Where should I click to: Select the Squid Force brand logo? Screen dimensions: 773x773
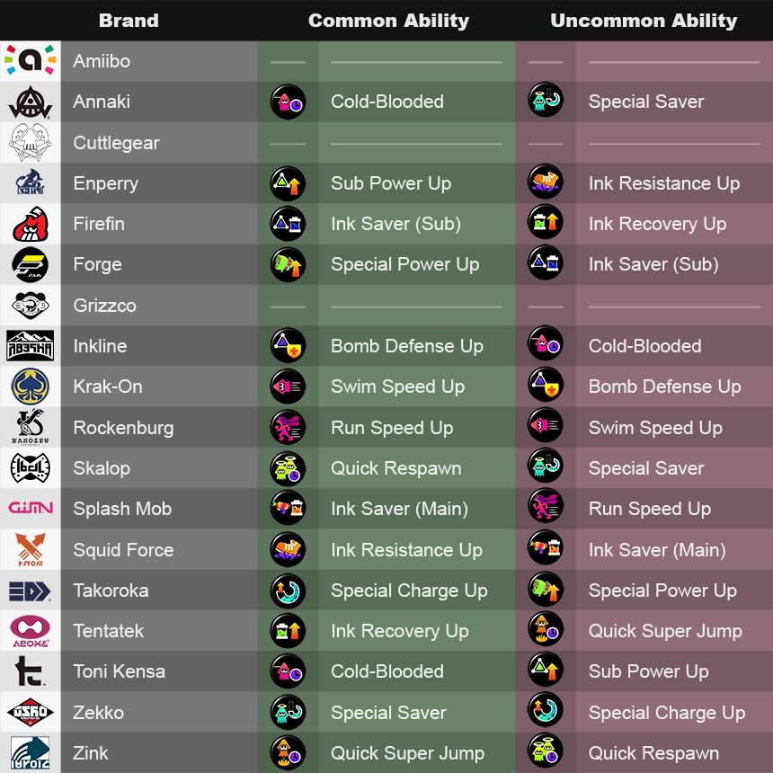(30, 549)
